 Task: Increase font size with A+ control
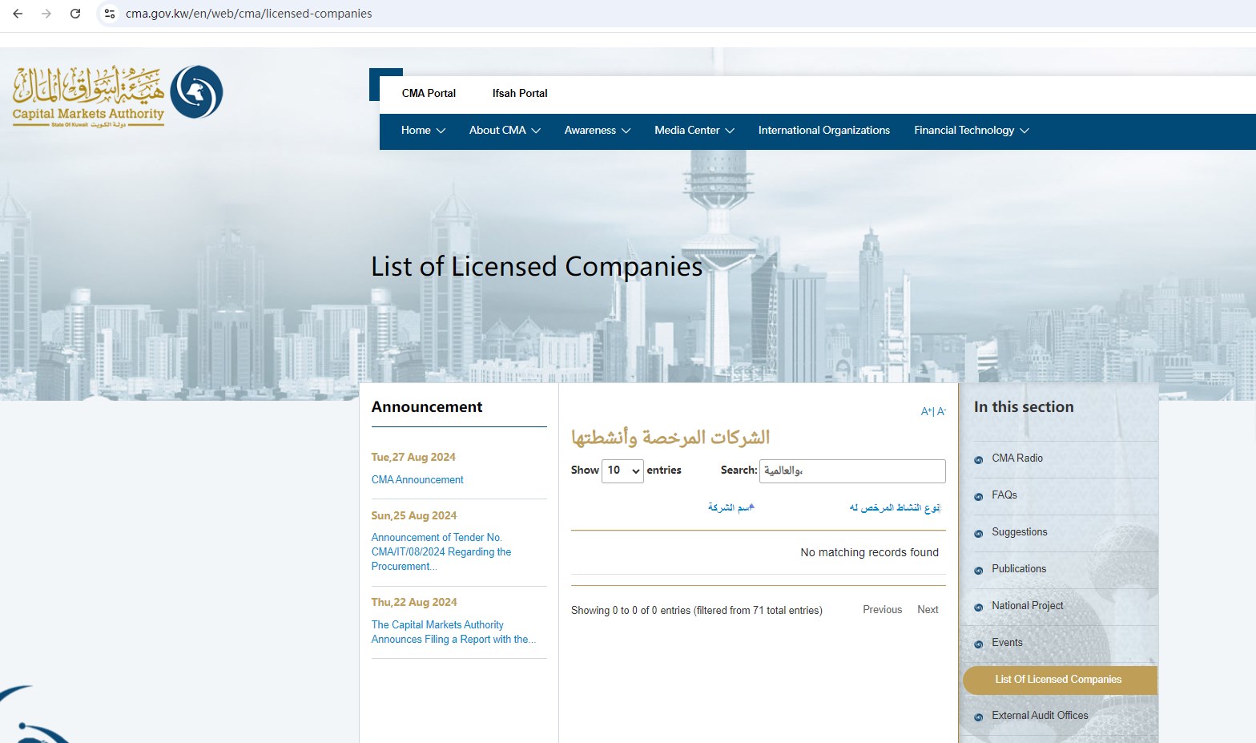click(926, 411)
